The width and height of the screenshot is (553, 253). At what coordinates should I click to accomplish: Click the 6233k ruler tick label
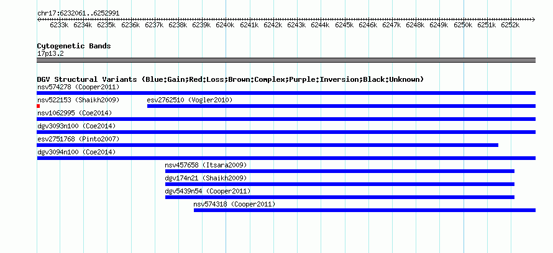59,25
